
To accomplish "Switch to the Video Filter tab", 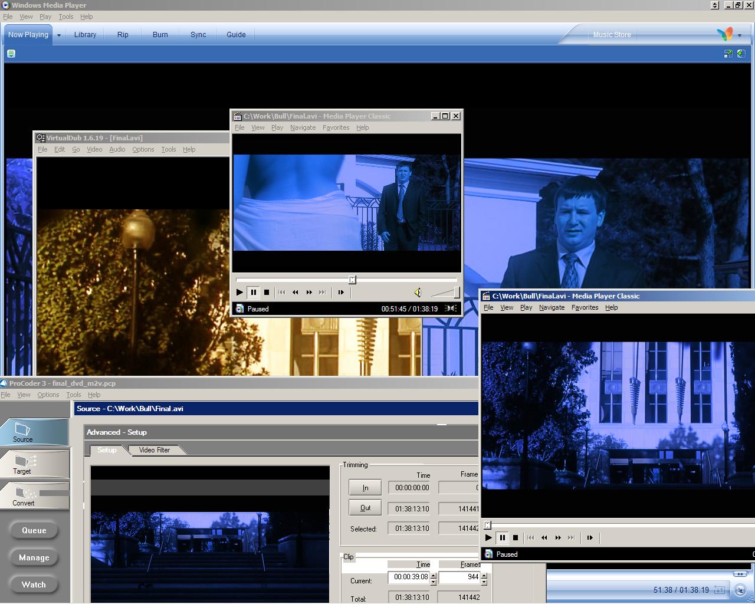I will [x=155, y=450].
